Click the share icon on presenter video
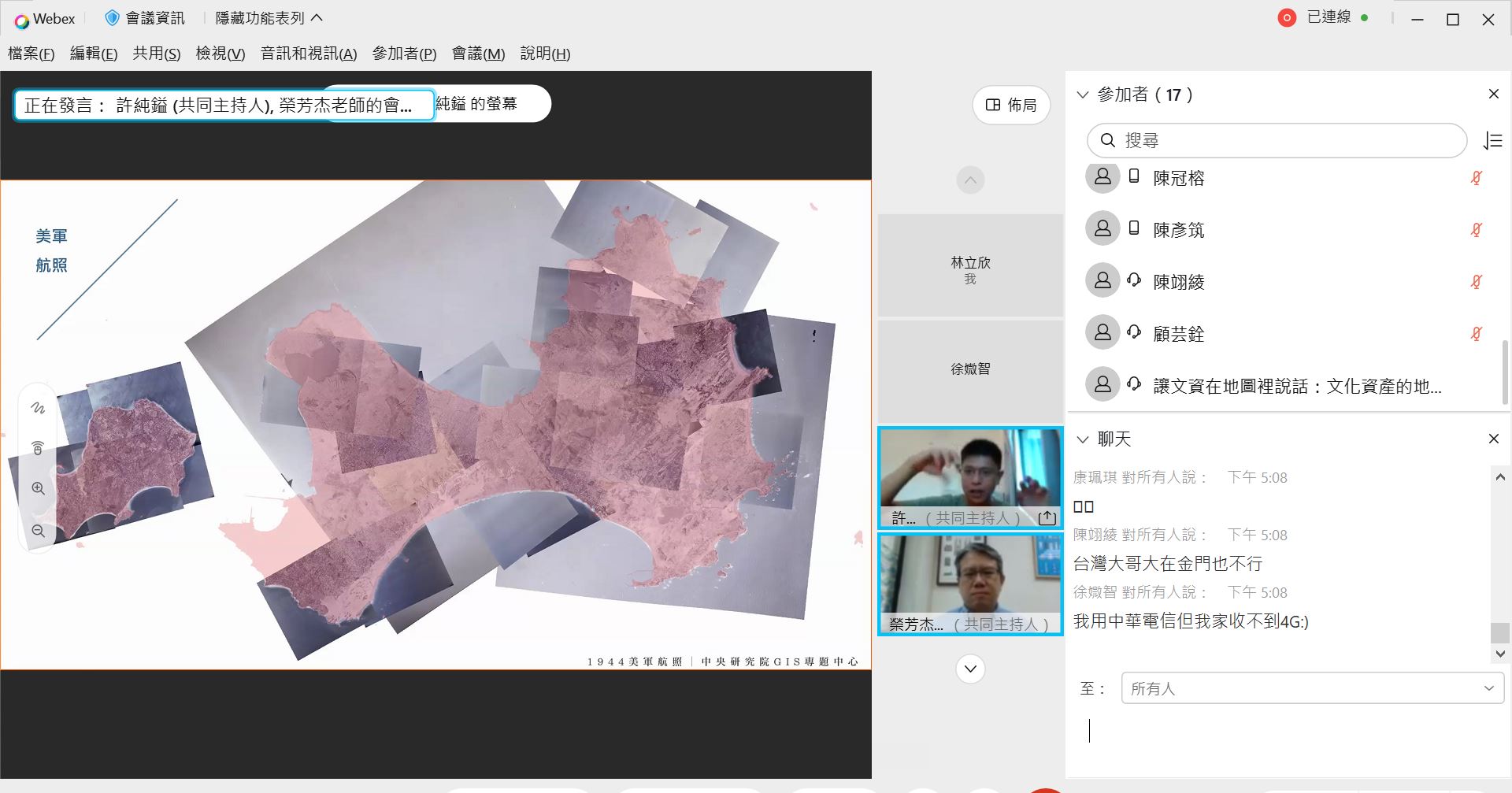 pos(1047,517)
